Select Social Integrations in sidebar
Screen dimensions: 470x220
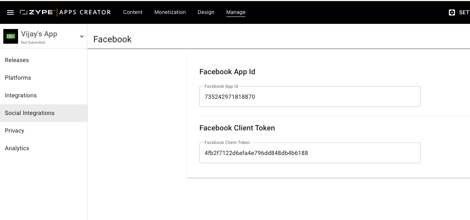(x=43, y=113)
